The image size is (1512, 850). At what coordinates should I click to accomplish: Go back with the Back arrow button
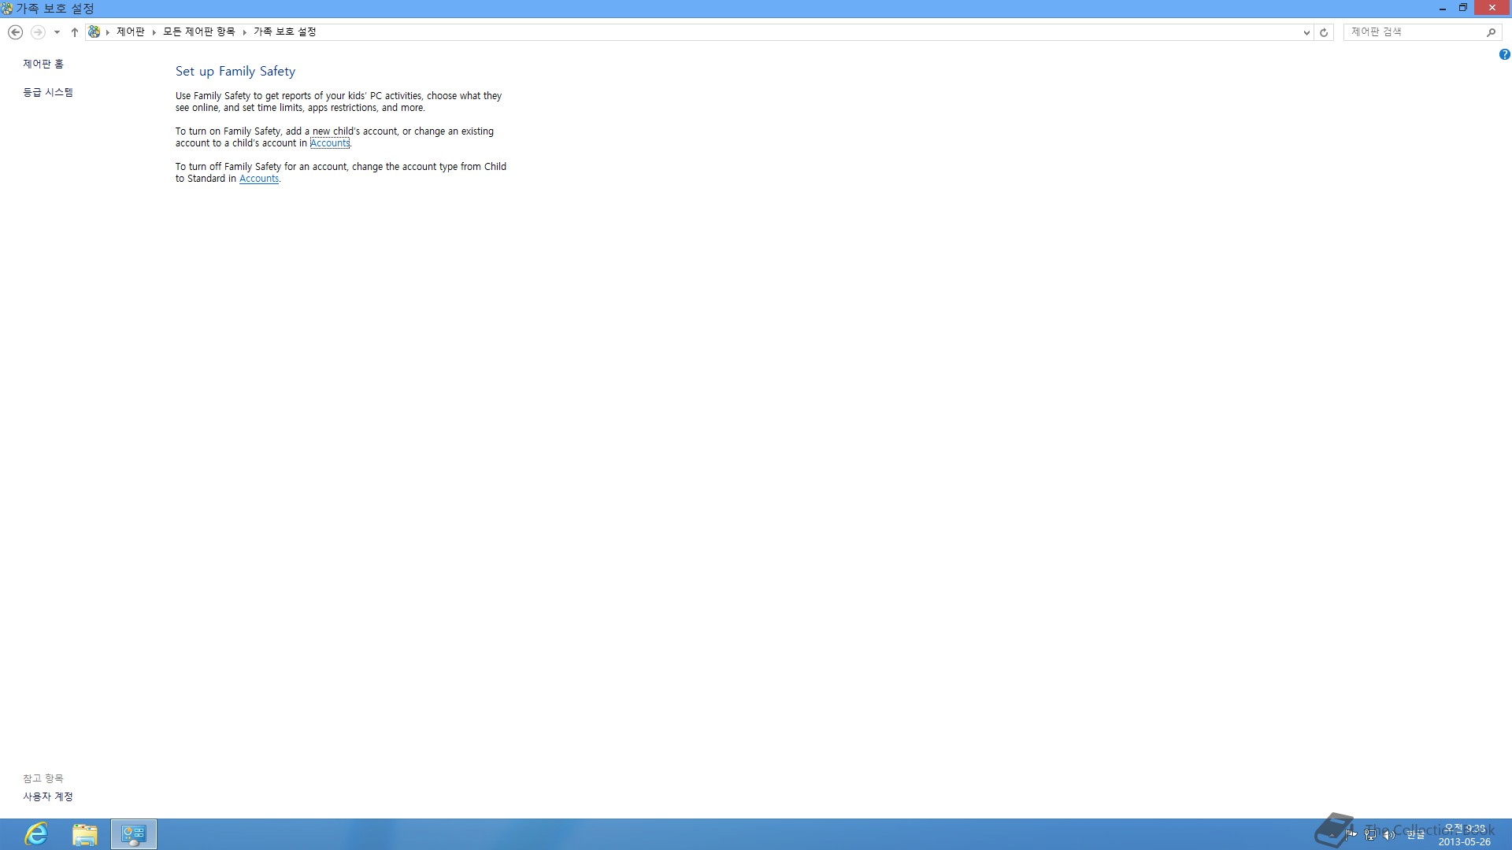click(15, 32)
